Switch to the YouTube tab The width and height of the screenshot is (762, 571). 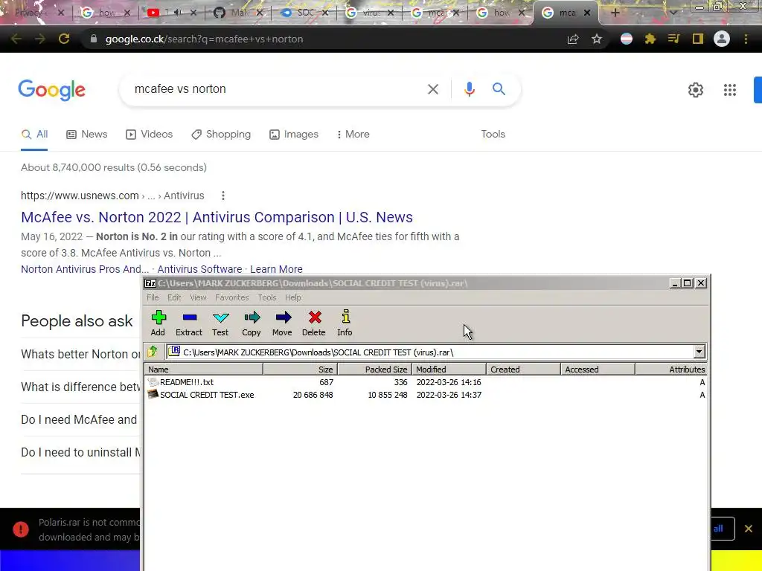(x=170, y=13)
